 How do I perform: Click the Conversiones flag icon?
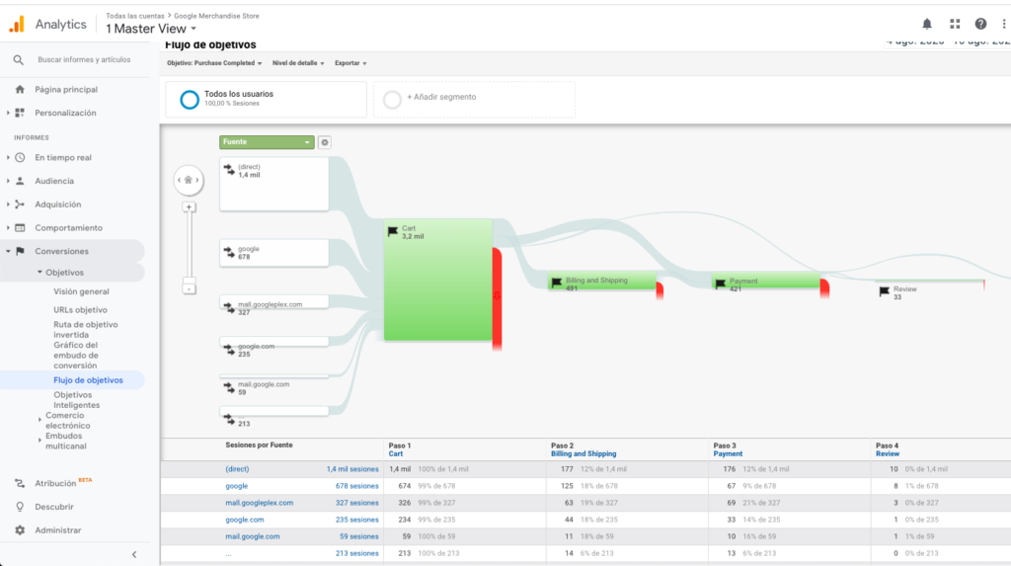coord(20,251)
